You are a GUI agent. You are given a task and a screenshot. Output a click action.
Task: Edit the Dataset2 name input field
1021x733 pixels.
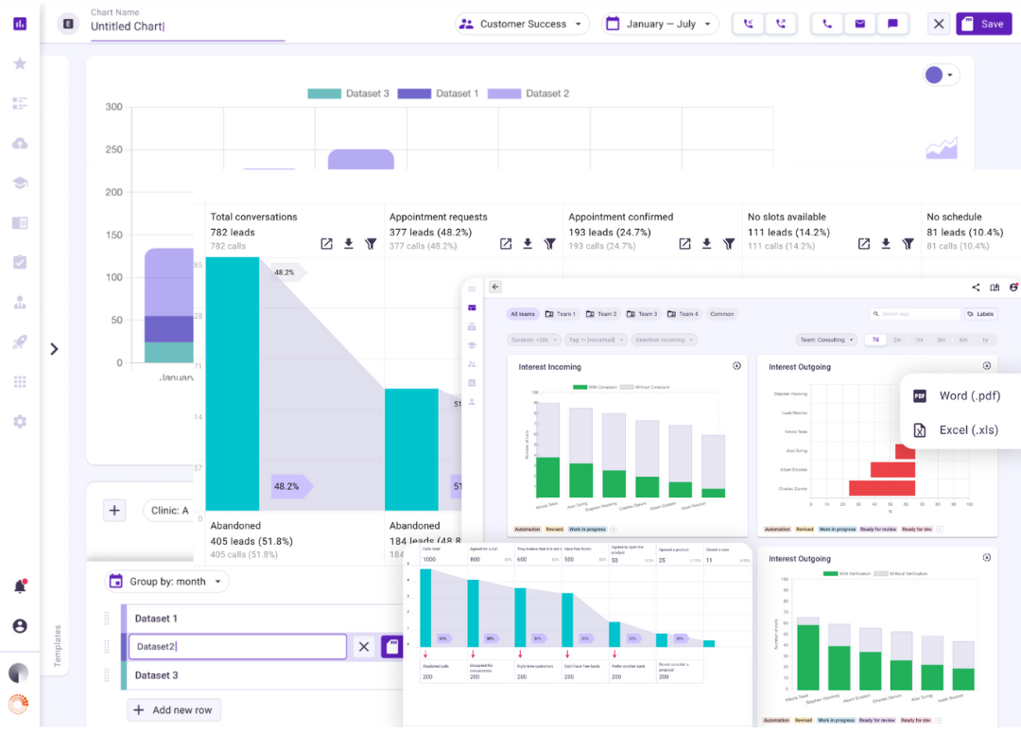[x=237, y=646]
